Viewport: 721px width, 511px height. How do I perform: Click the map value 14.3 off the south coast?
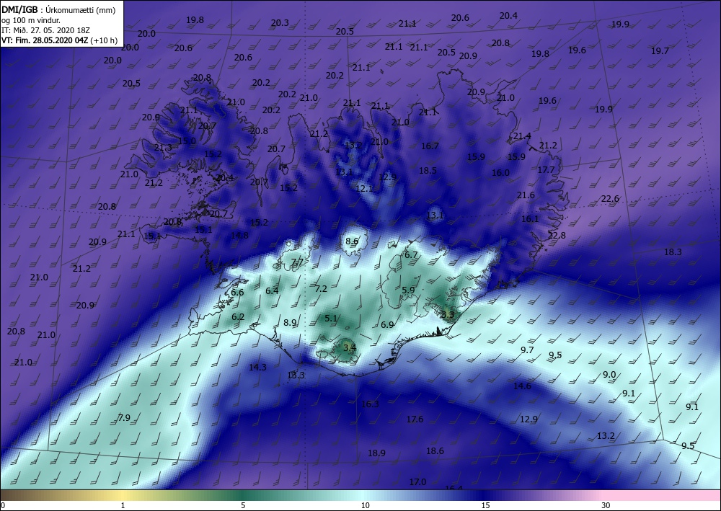[257, 367]
